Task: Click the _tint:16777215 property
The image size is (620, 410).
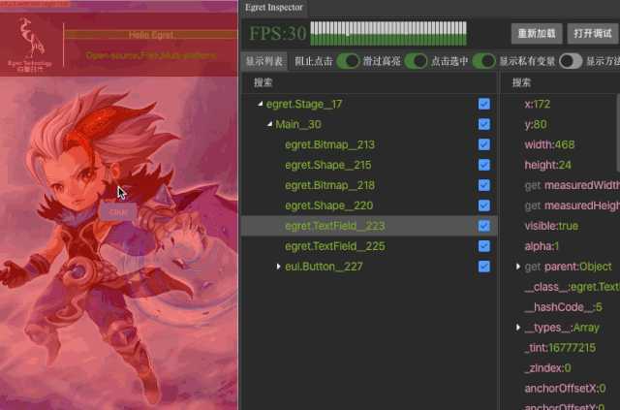Action: (x=560, y=348)
